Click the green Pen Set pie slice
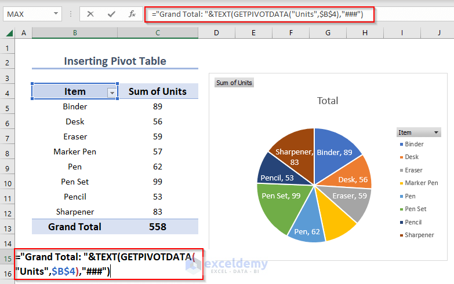 [x=278, y=200]
